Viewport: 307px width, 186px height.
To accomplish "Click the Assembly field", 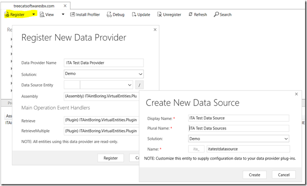I will (102, 96).
